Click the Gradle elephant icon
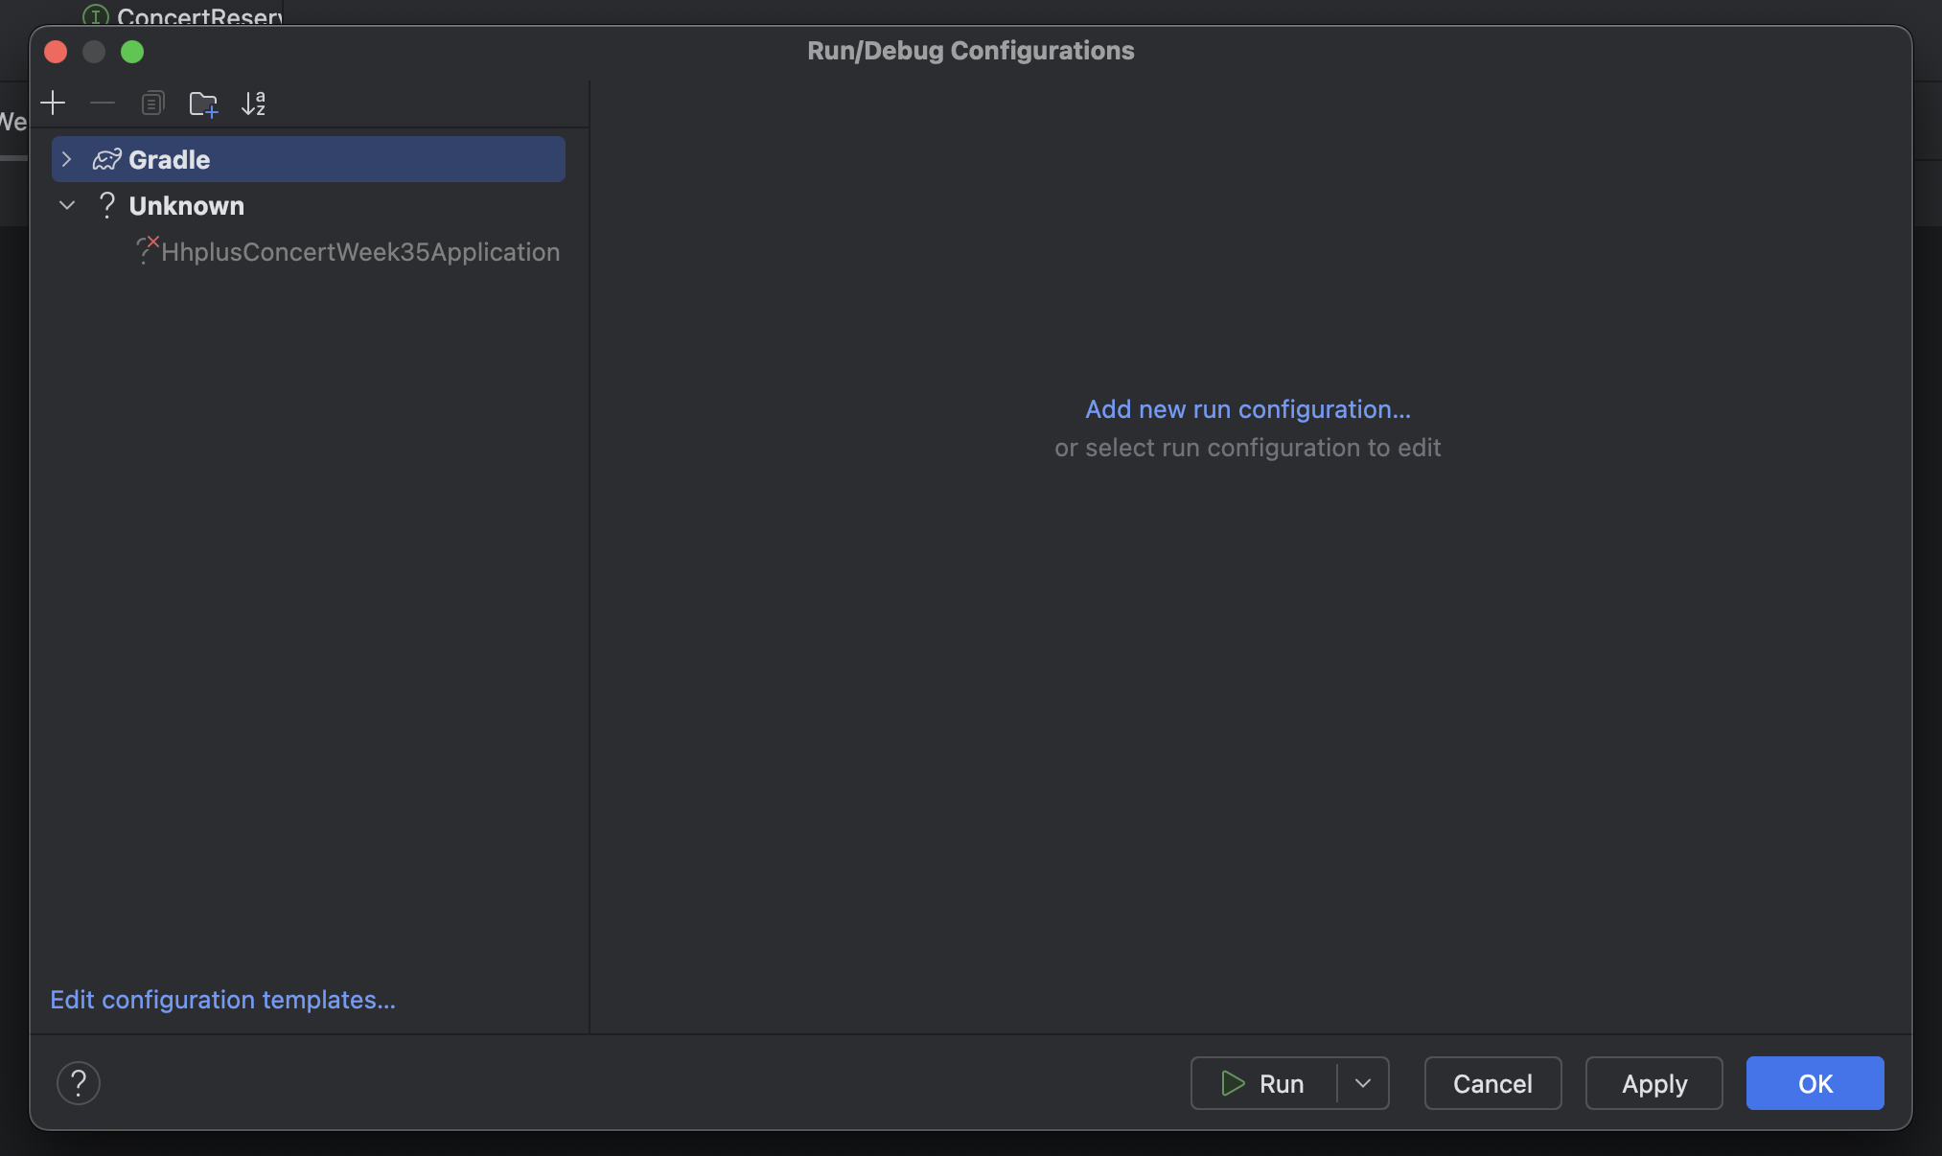The image size is (1942, 1156). 106,159
